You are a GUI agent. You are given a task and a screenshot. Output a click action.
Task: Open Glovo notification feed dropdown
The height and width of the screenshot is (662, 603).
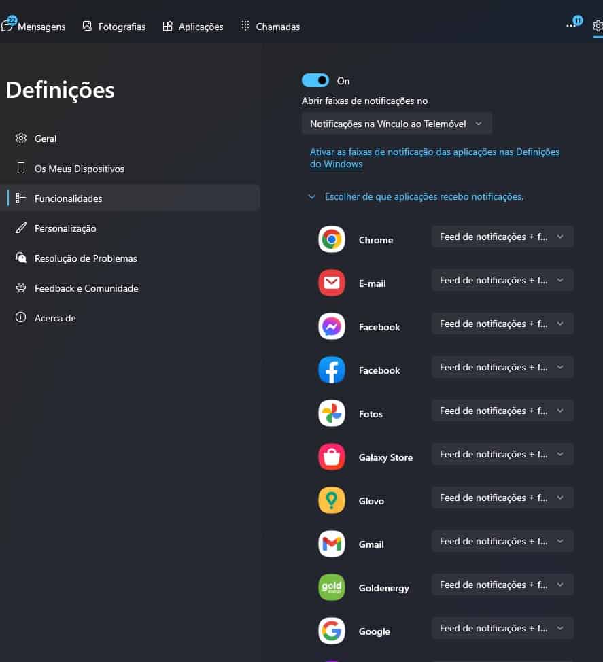click(502, 498)
